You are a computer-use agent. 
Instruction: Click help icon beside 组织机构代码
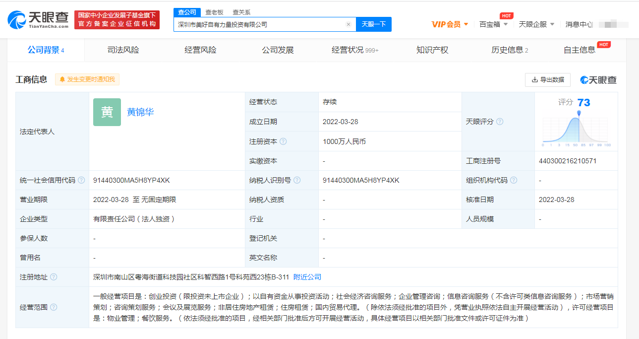pyautogui.click(x=514, y=180)
